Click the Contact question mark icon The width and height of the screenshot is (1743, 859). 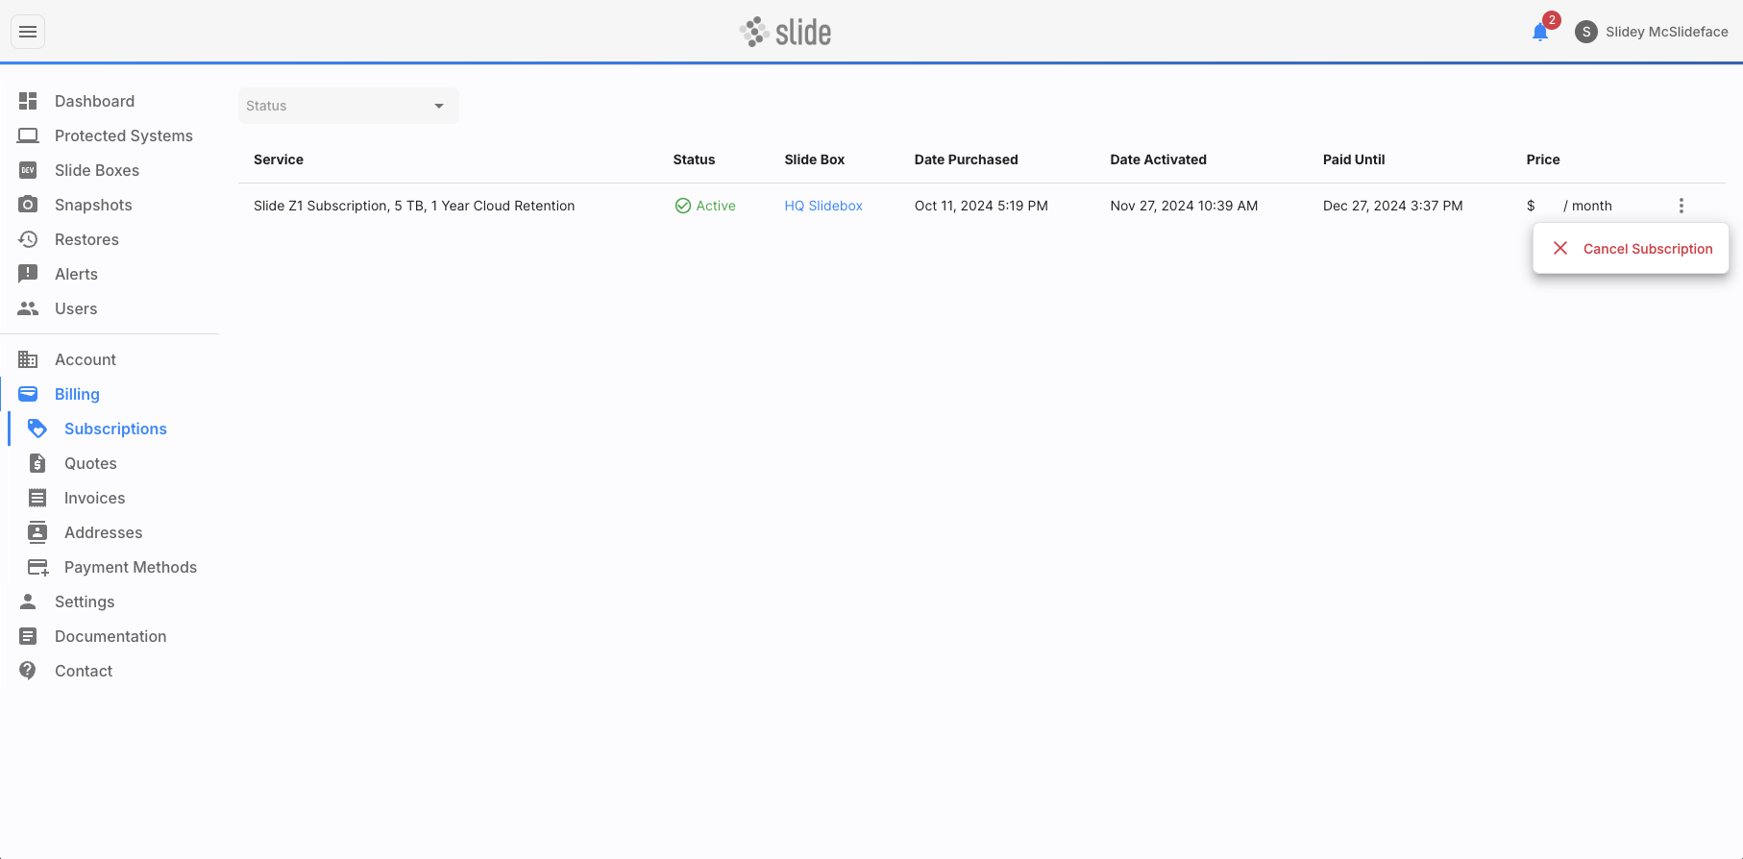tap(28, 671)
